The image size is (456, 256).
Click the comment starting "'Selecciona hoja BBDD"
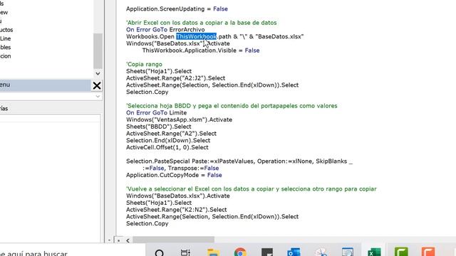click(x=232, y=106)
